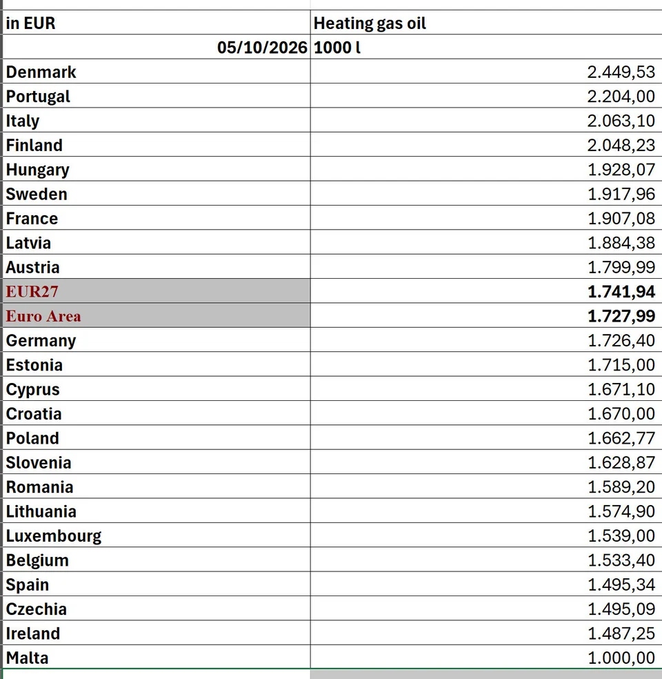Select the 1000 l unit cell
Image resolution: width=662 pixels, height=679 pixels.
click(x=486, y=47)
